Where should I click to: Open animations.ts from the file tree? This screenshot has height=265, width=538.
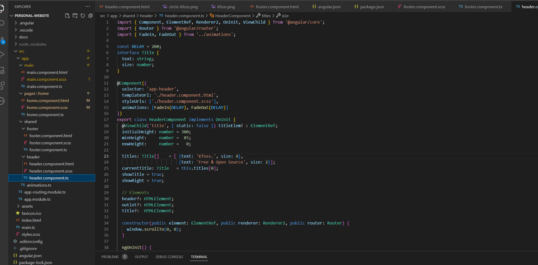[39, 185]
